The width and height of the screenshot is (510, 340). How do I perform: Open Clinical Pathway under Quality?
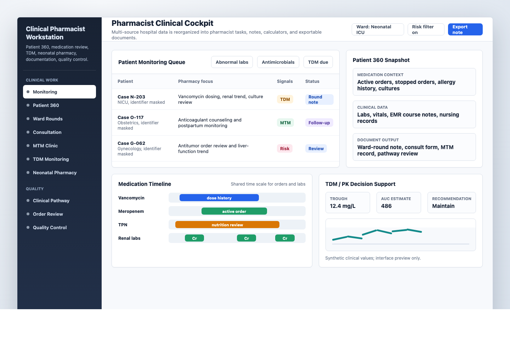tap(51, 200)
